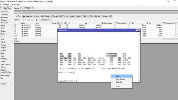Open the Dashboard menu

point(15,5)
